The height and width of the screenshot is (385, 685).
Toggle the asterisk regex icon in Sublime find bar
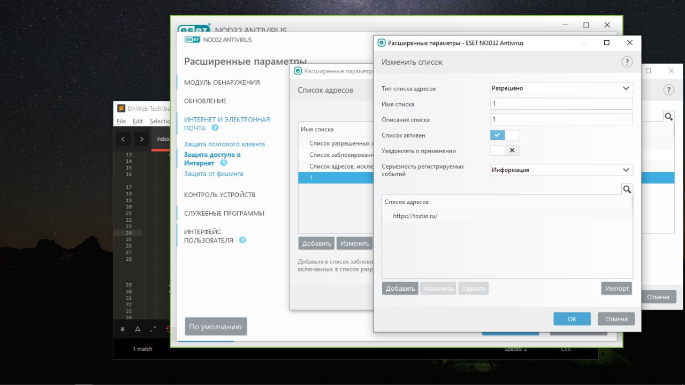[123, 329]
